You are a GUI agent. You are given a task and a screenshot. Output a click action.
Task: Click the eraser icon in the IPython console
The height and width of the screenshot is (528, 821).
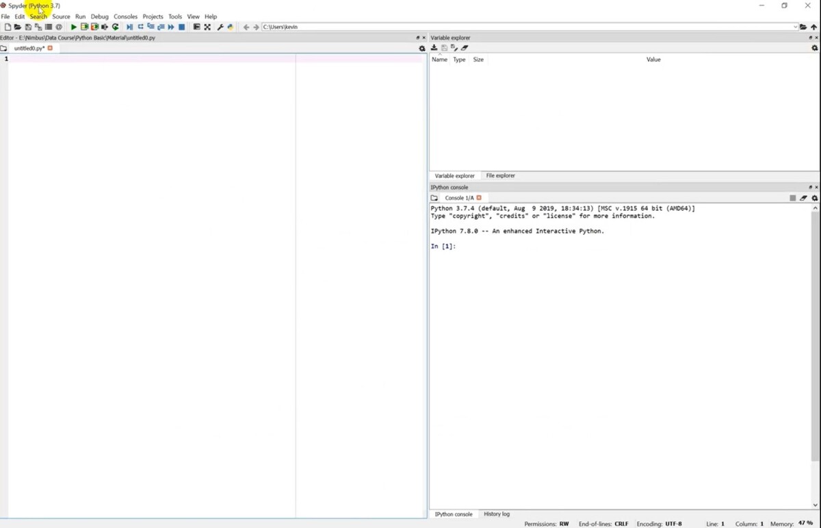pos(804,198)
